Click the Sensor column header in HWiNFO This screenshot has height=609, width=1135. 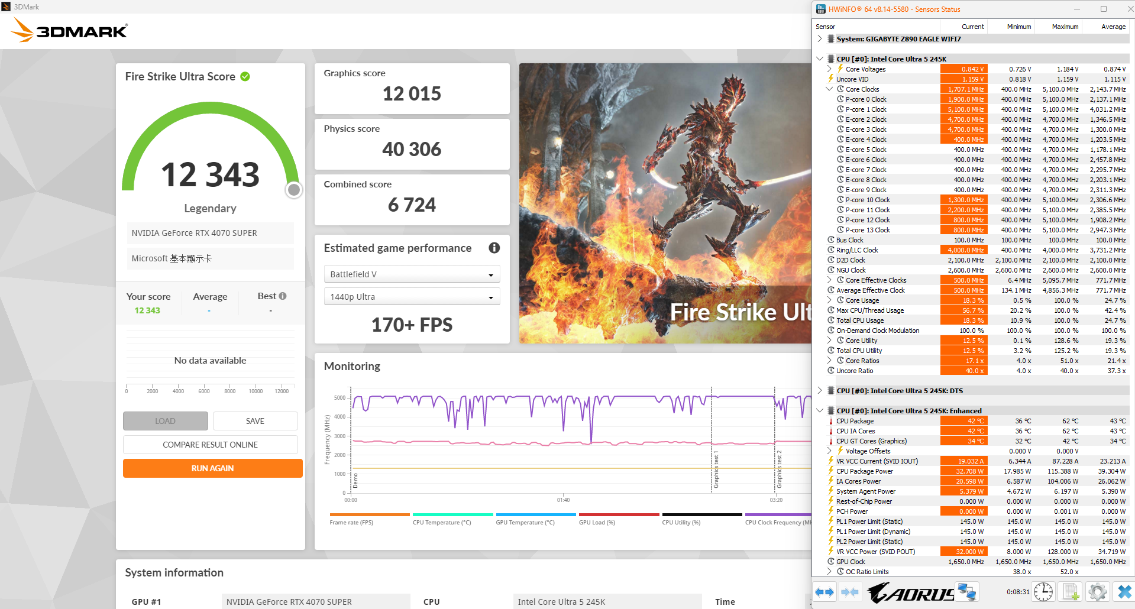877,27
